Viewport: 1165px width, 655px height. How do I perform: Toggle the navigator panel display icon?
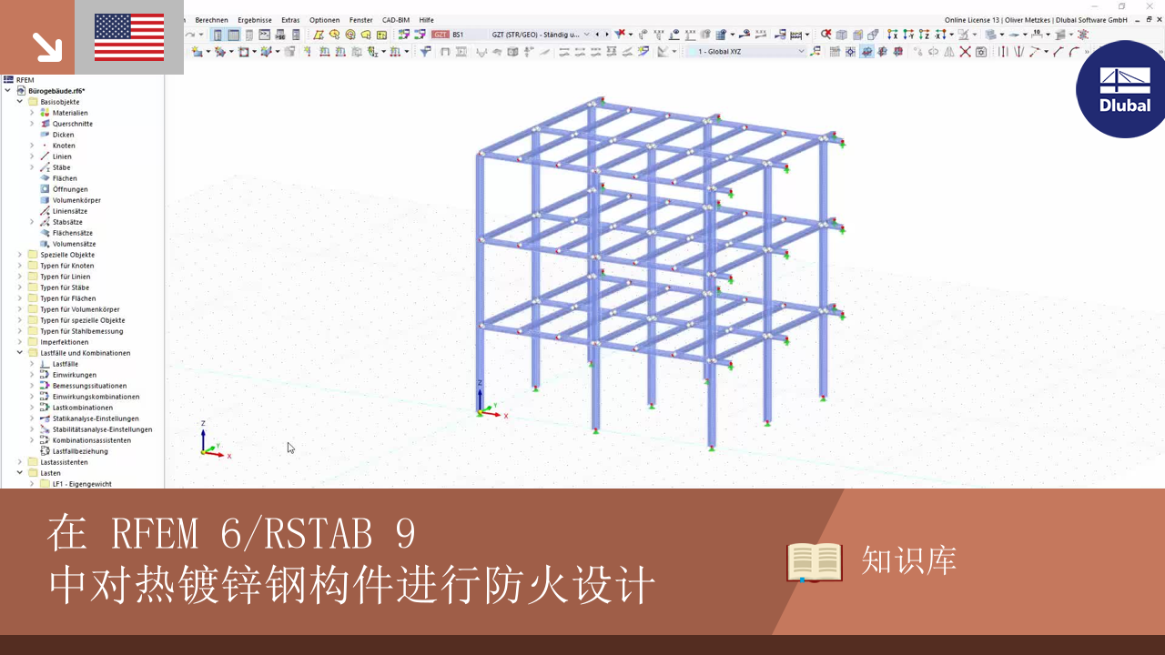click(218, 35)
